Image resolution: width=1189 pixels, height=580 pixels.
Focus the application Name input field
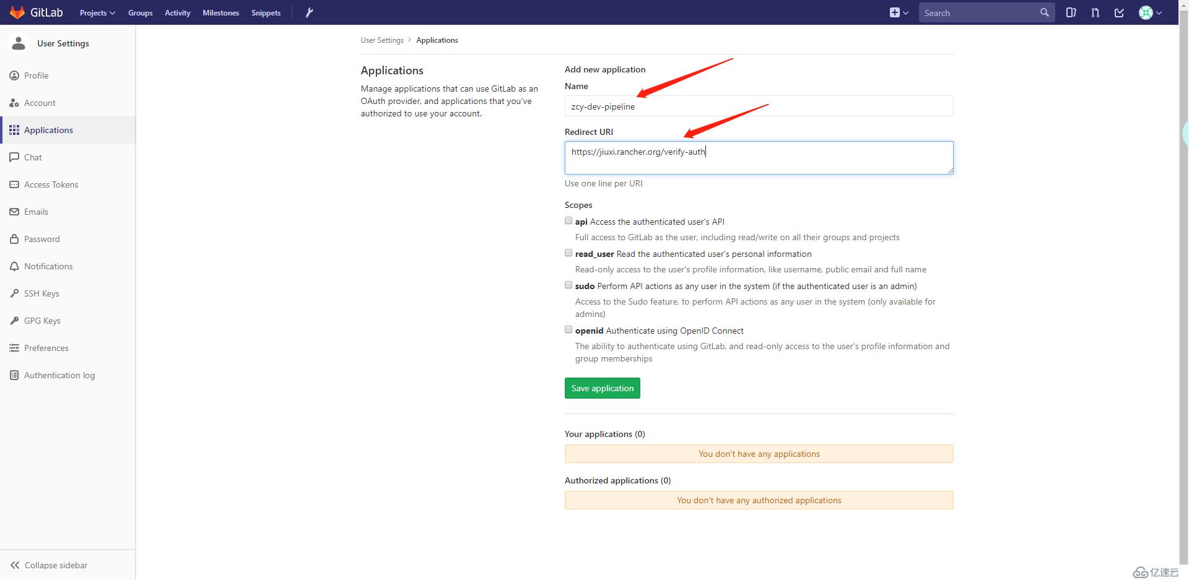pos(759,106)
